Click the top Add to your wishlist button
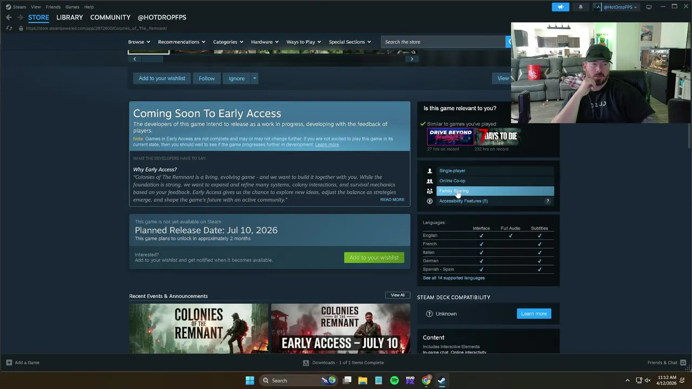Screen dimensions: 692x389 (162, 78)
